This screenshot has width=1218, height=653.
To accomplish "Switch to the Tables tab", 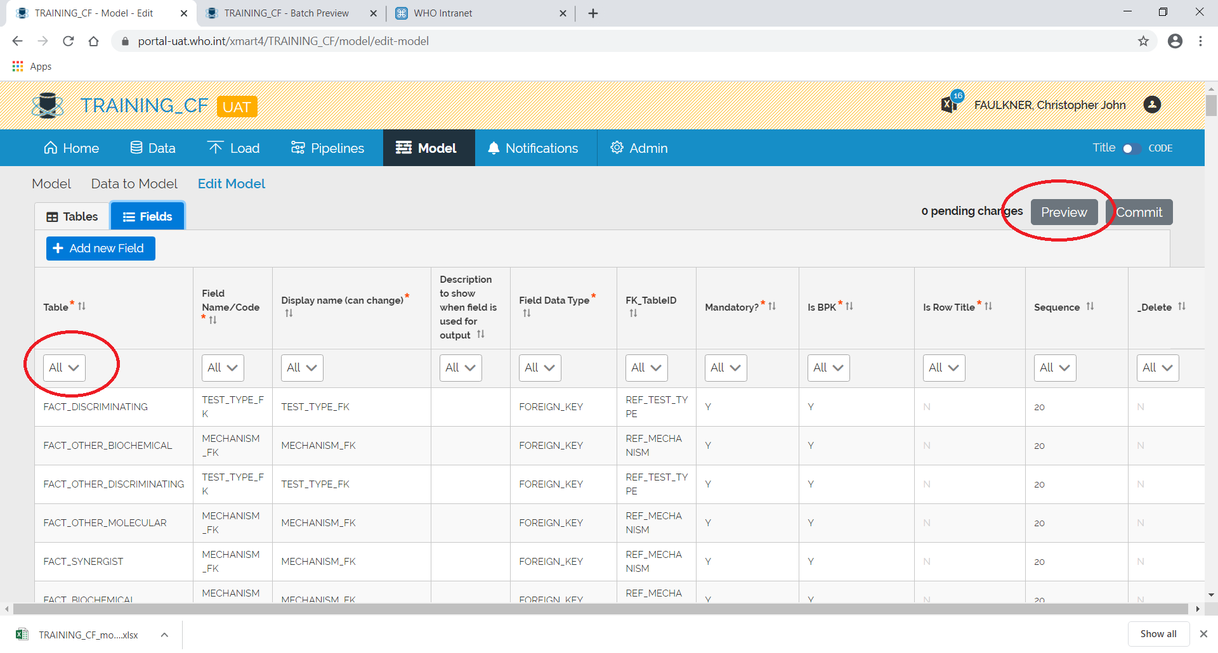I will [x=72, y=217].
